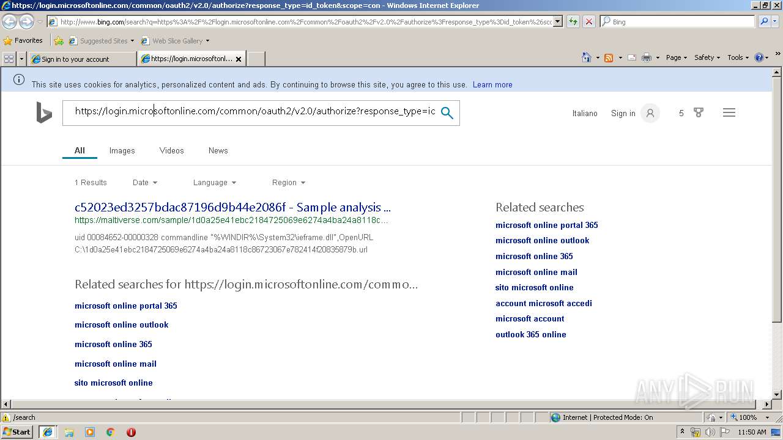Click the red stop icon in taskbar
The width and height of the screenshot is (783, 440).
(x=131, y=432)
